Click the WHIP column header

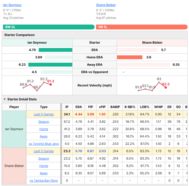pyautogui.click(x=158, y=107)
